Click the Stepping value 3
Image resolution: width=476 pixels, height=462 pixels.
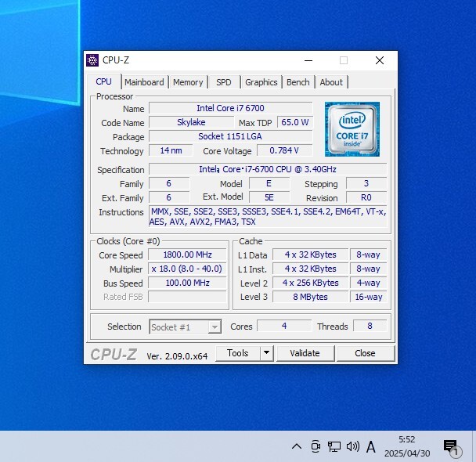tap(366, 183)
